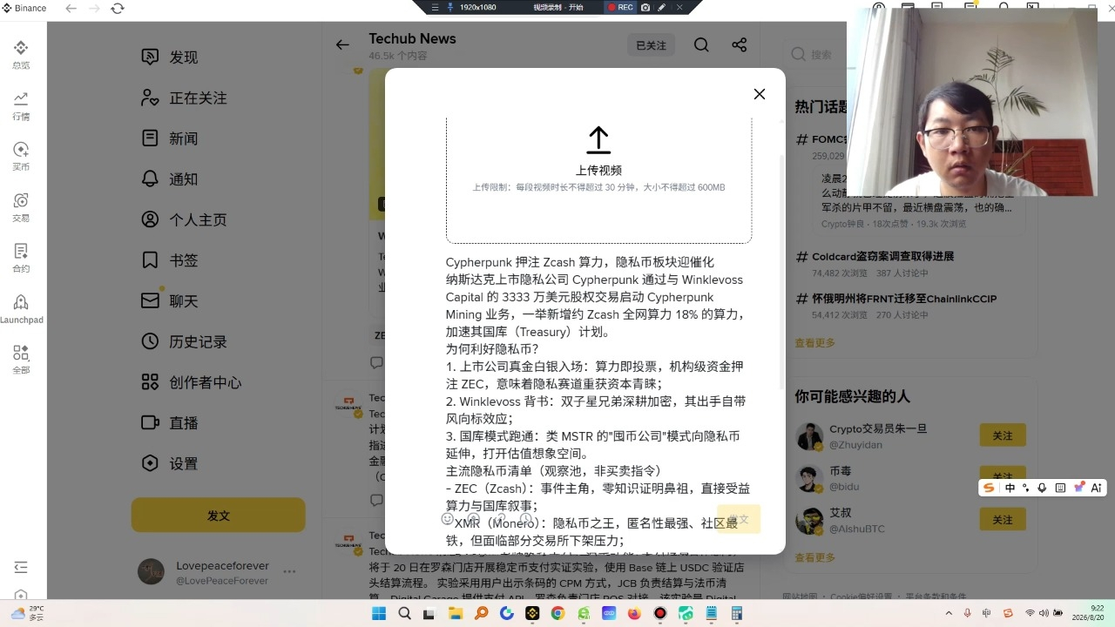The width and height of the screenshot is (1115, 627).
Task: Open 新闻 news section
Action: coord(170,138)
